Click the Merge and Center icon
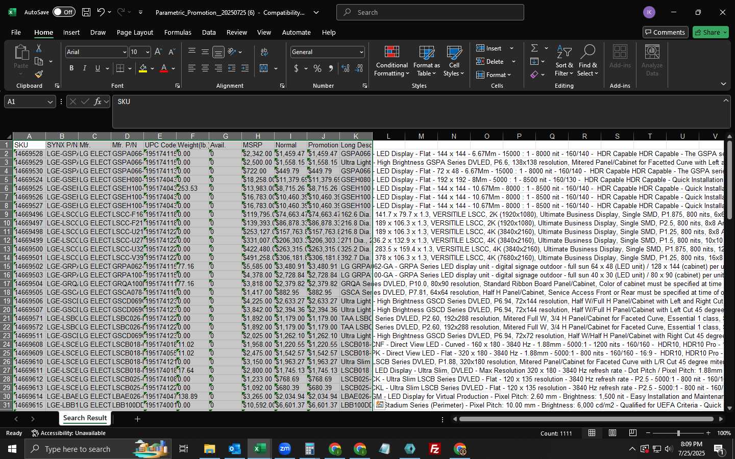Image resolution: width=735 pixels, height=459 pixels. point(264,68)
